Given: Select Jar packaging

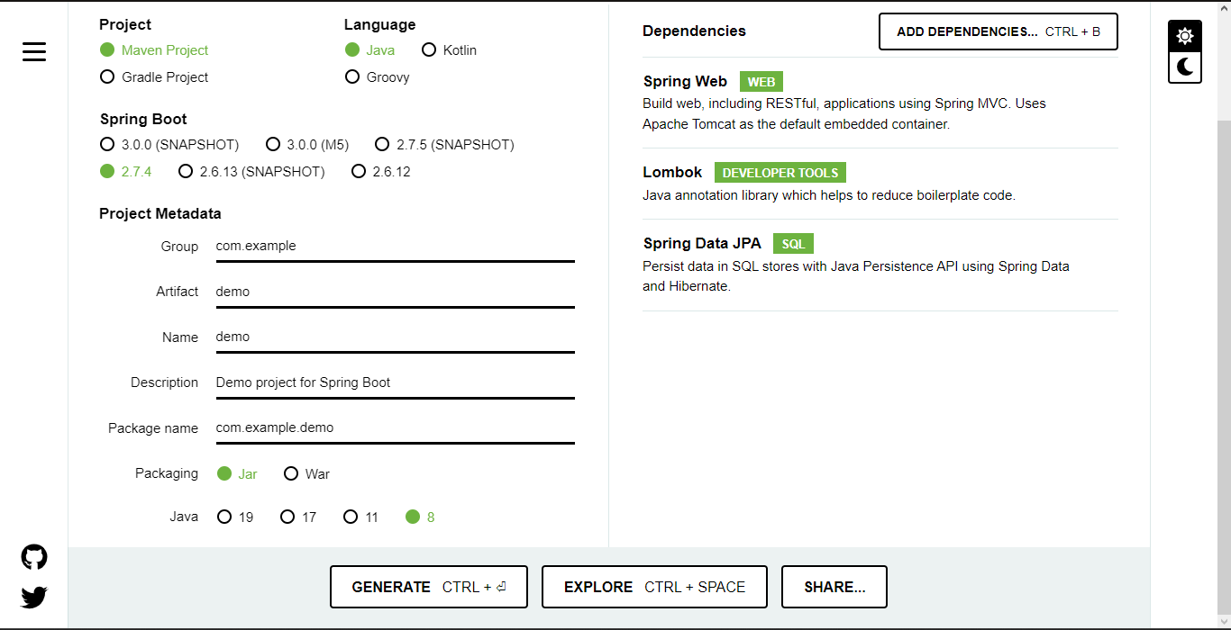Looking at the screenshot, I should (237, 473).
